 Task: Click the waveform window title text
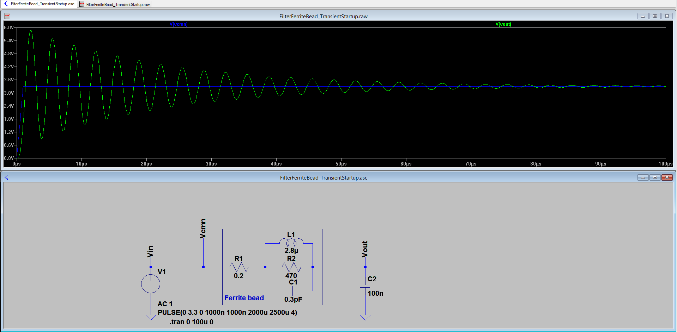pos(323,17)
